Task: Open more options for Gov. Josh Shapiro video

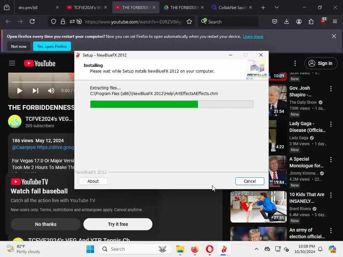Action: 331,89
